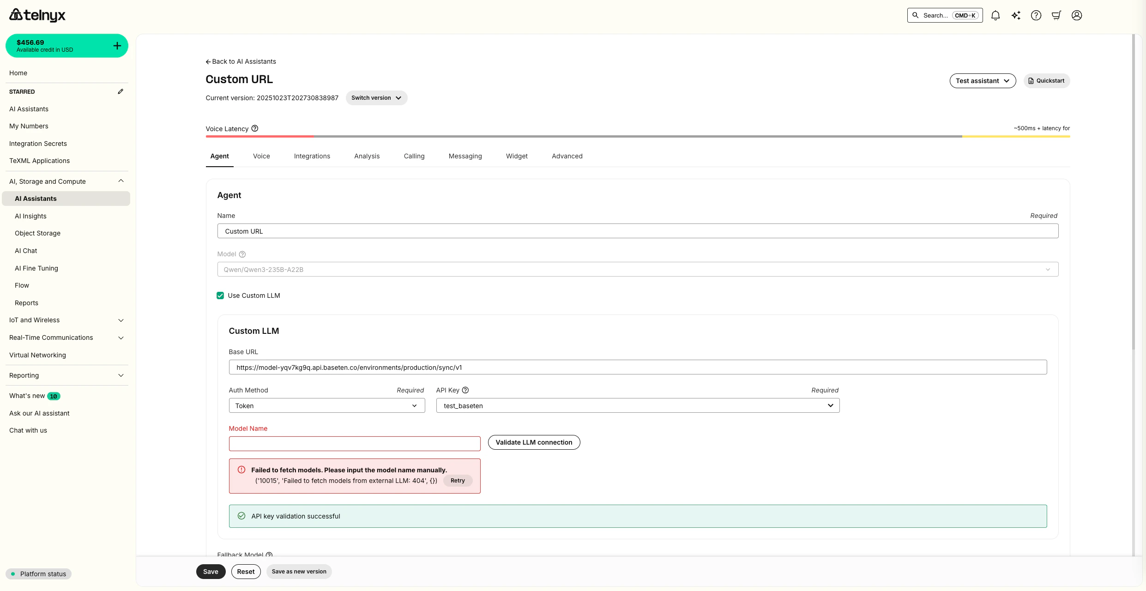Screen dimensions: 1146x591
Task: Click the Model Name help icon near API Key
Action: coord(465,390)
